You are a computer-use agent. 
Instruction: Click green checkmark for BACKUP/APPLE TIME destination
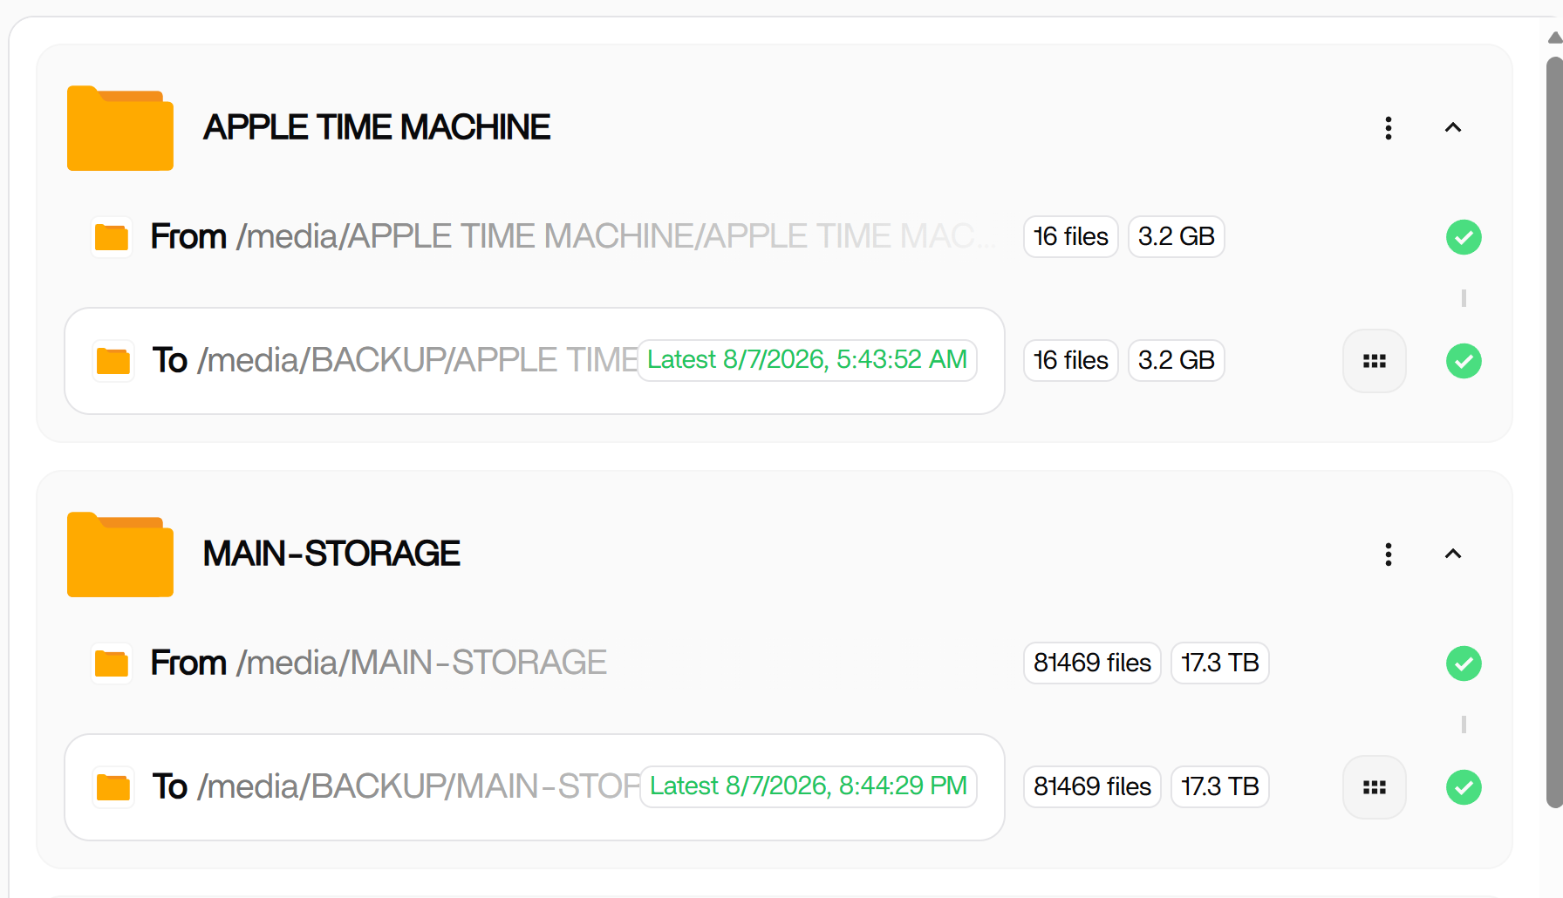(1464, 361)
